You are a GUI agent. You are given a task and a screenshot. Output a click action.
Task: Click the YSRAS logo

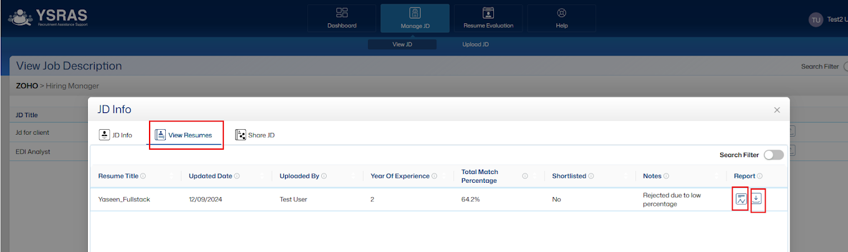click(47, 16)
